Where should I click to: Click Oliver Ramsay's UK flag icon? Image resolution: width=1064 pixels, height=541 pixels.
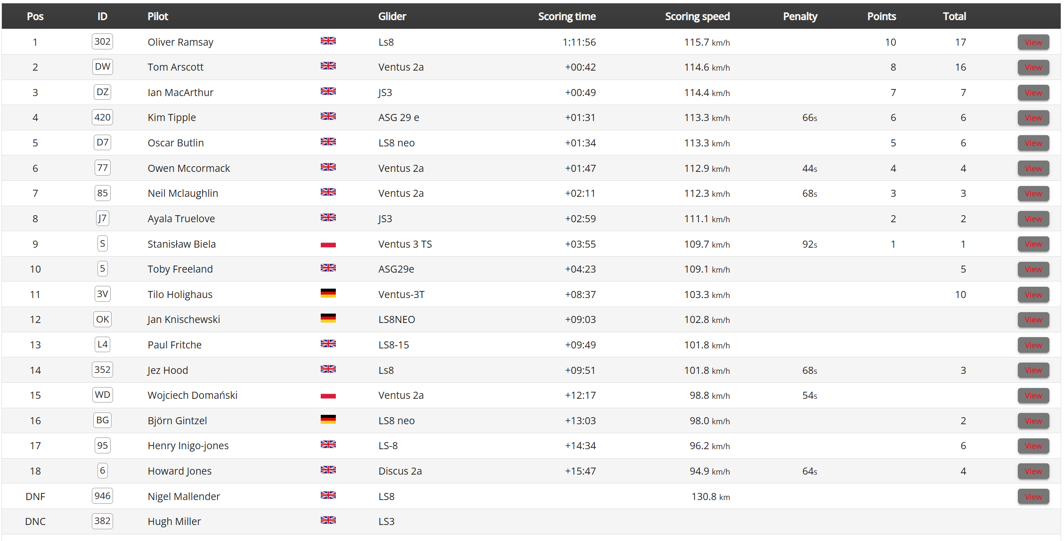[328, 41]
